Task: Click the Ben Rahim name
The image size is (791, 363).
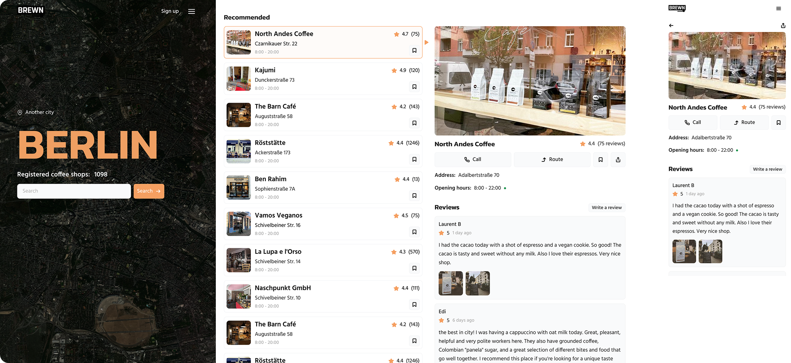Action: [x=271, y=179]
